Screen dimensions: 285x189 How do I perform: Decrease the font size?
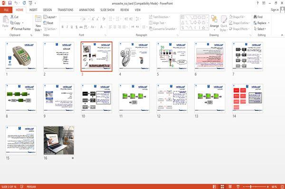[98, 19]
